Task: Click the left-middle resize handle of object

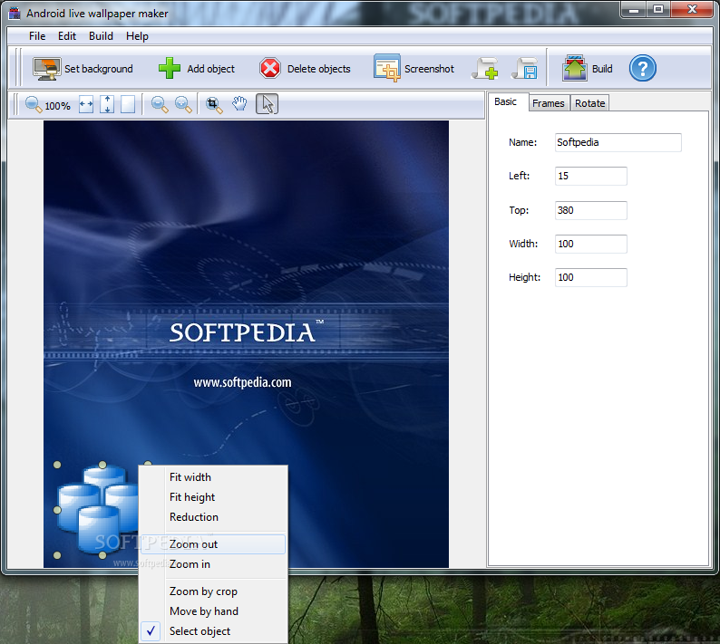Action: (57, 510)
